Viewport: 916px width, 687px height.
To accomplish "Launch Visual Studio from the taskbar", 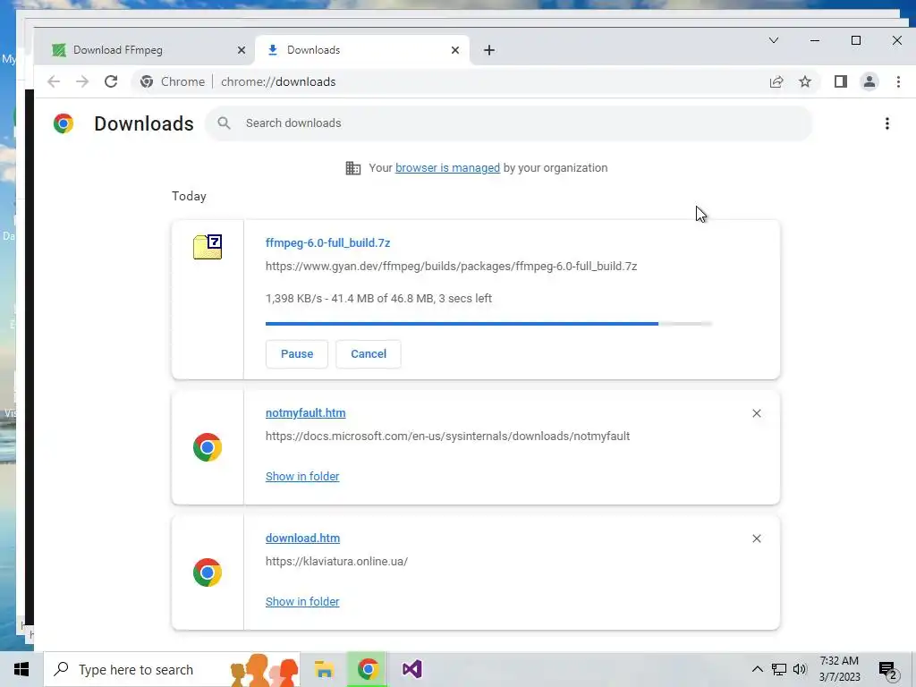I will point(411,669).
